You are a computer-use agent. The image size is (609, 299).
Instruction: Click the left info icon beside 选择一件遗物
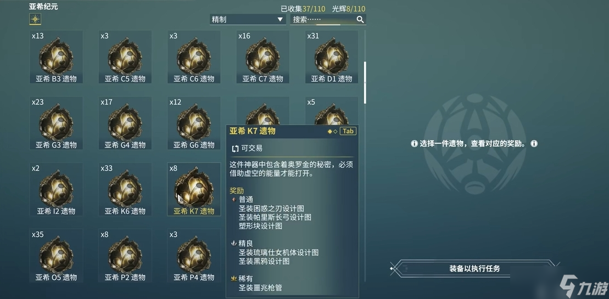click(x=414, y=144)
